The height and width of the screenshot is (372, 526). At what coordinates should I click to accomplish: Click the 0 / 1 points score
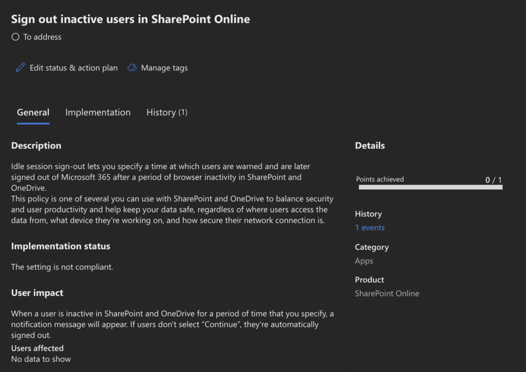tap(493, 180)
